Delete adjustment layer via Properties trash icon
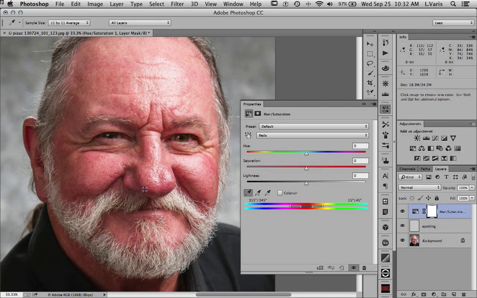Image resolution: width=477 pixels, height=298 pixels. (x=364, y=268)
